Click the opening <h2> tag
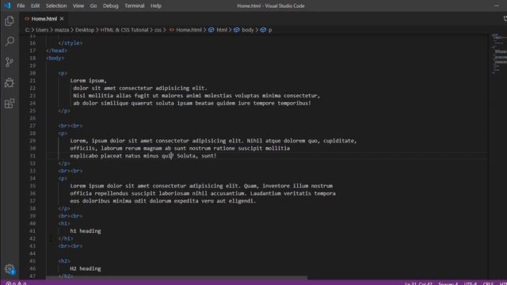 [x=64, y=260]
